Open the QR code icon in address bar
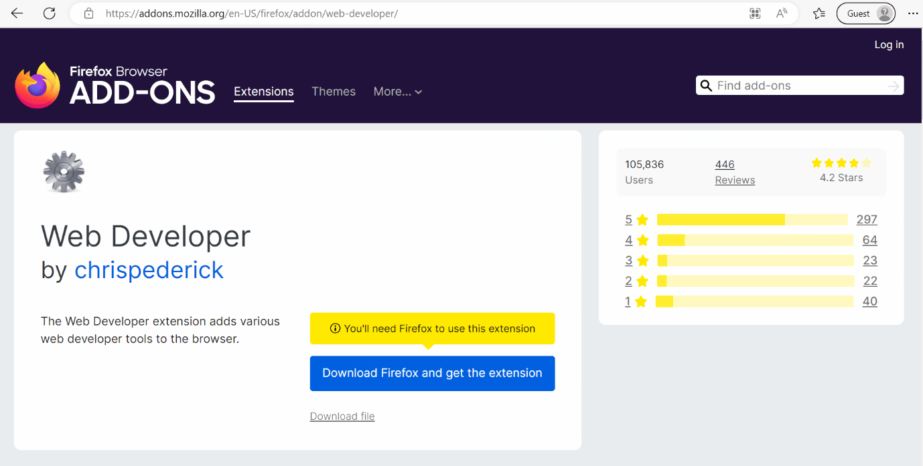923x466 pixels. 755,13
